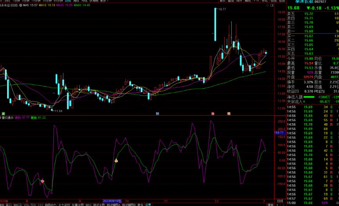Open the 趋势动力 indicator tab

pyautogui.click(x=50, y=204)
